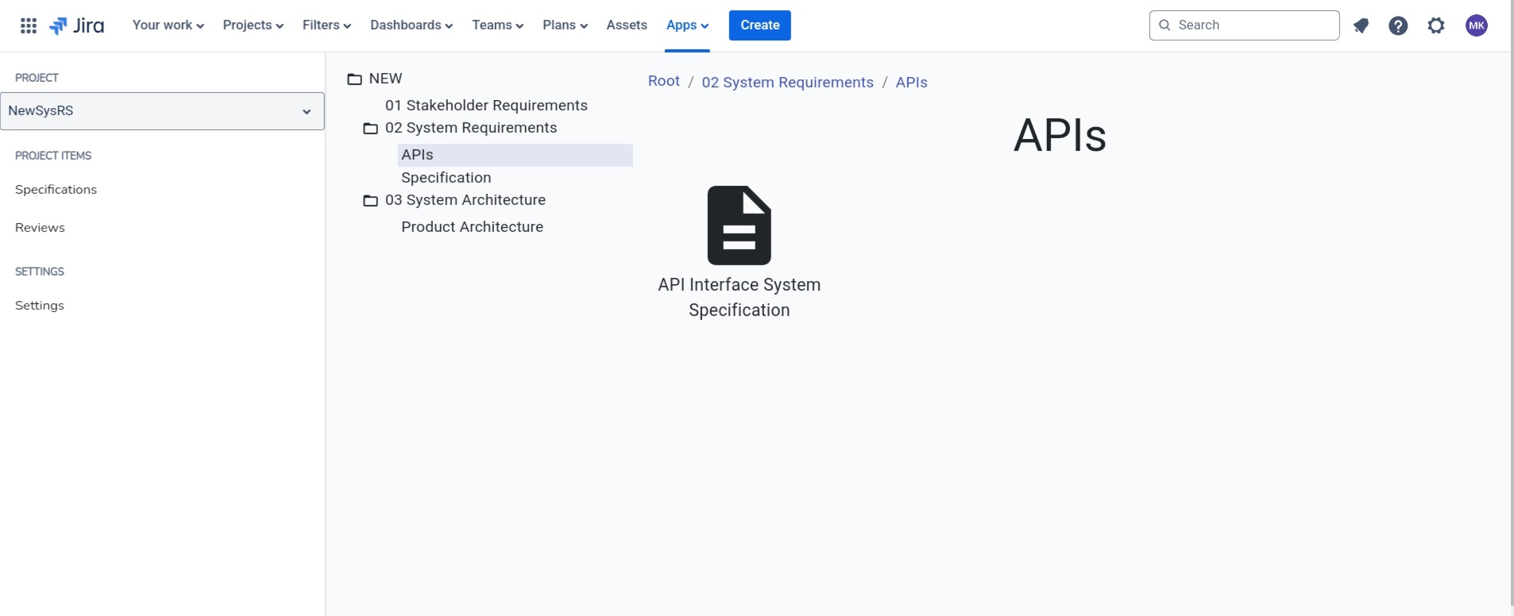Click the Jira logo
The height and width of the screenshot is (616, 1514).
point(77,25)
